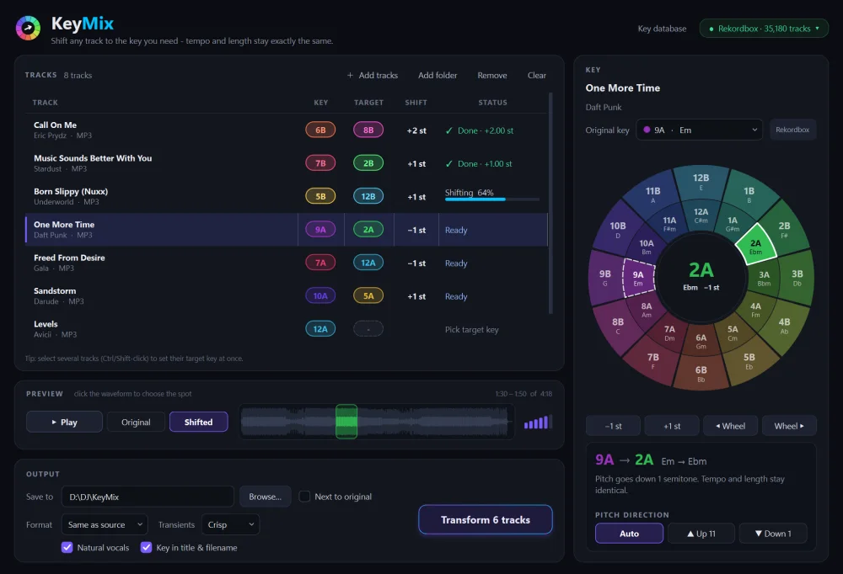Image resolution: width=843 pixels, height=574 pixels.
Task: Set pitch direction to Auto
Action: [x=629, y=534]
